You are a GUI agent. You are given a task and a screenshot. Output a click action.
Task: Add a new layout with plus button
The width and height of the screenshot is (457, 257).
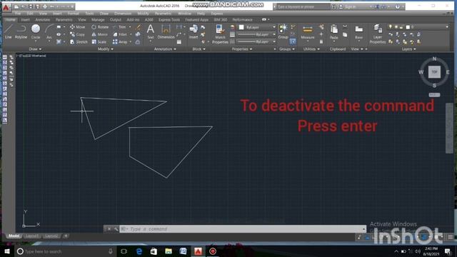(66, 236)
